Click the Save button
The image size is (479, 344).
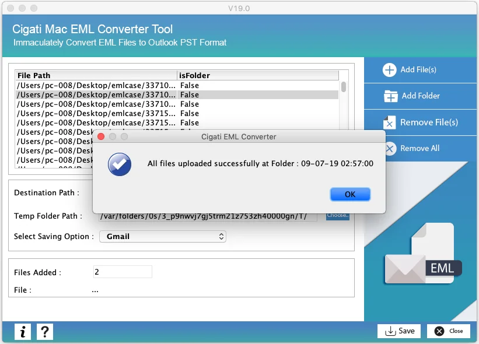[x=399, y=331]
